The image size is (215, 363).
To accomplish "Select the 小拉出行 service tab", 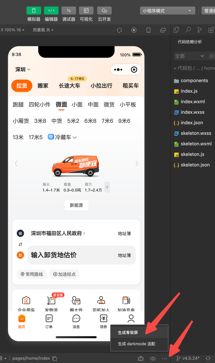I will point(101,86).
